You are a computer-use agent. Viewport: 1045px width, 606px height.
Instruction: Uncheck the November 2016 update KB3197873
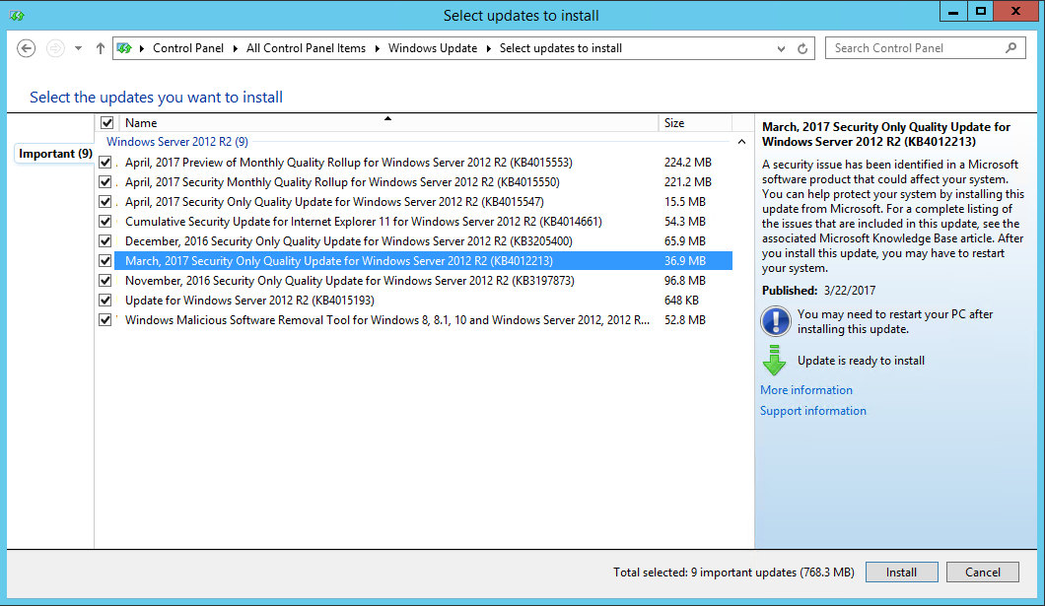[105, 281]
